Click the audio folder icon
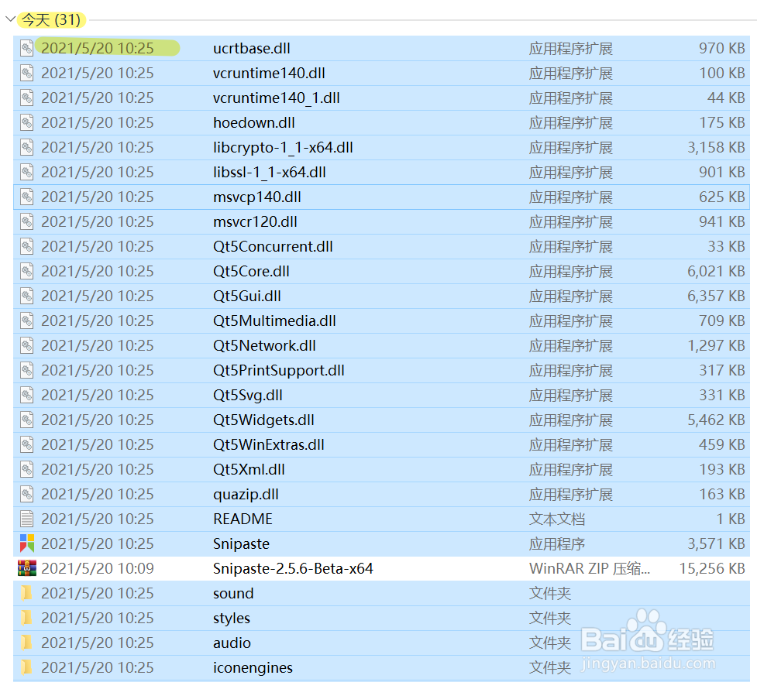Screen dimensions: 757x689 27,643
